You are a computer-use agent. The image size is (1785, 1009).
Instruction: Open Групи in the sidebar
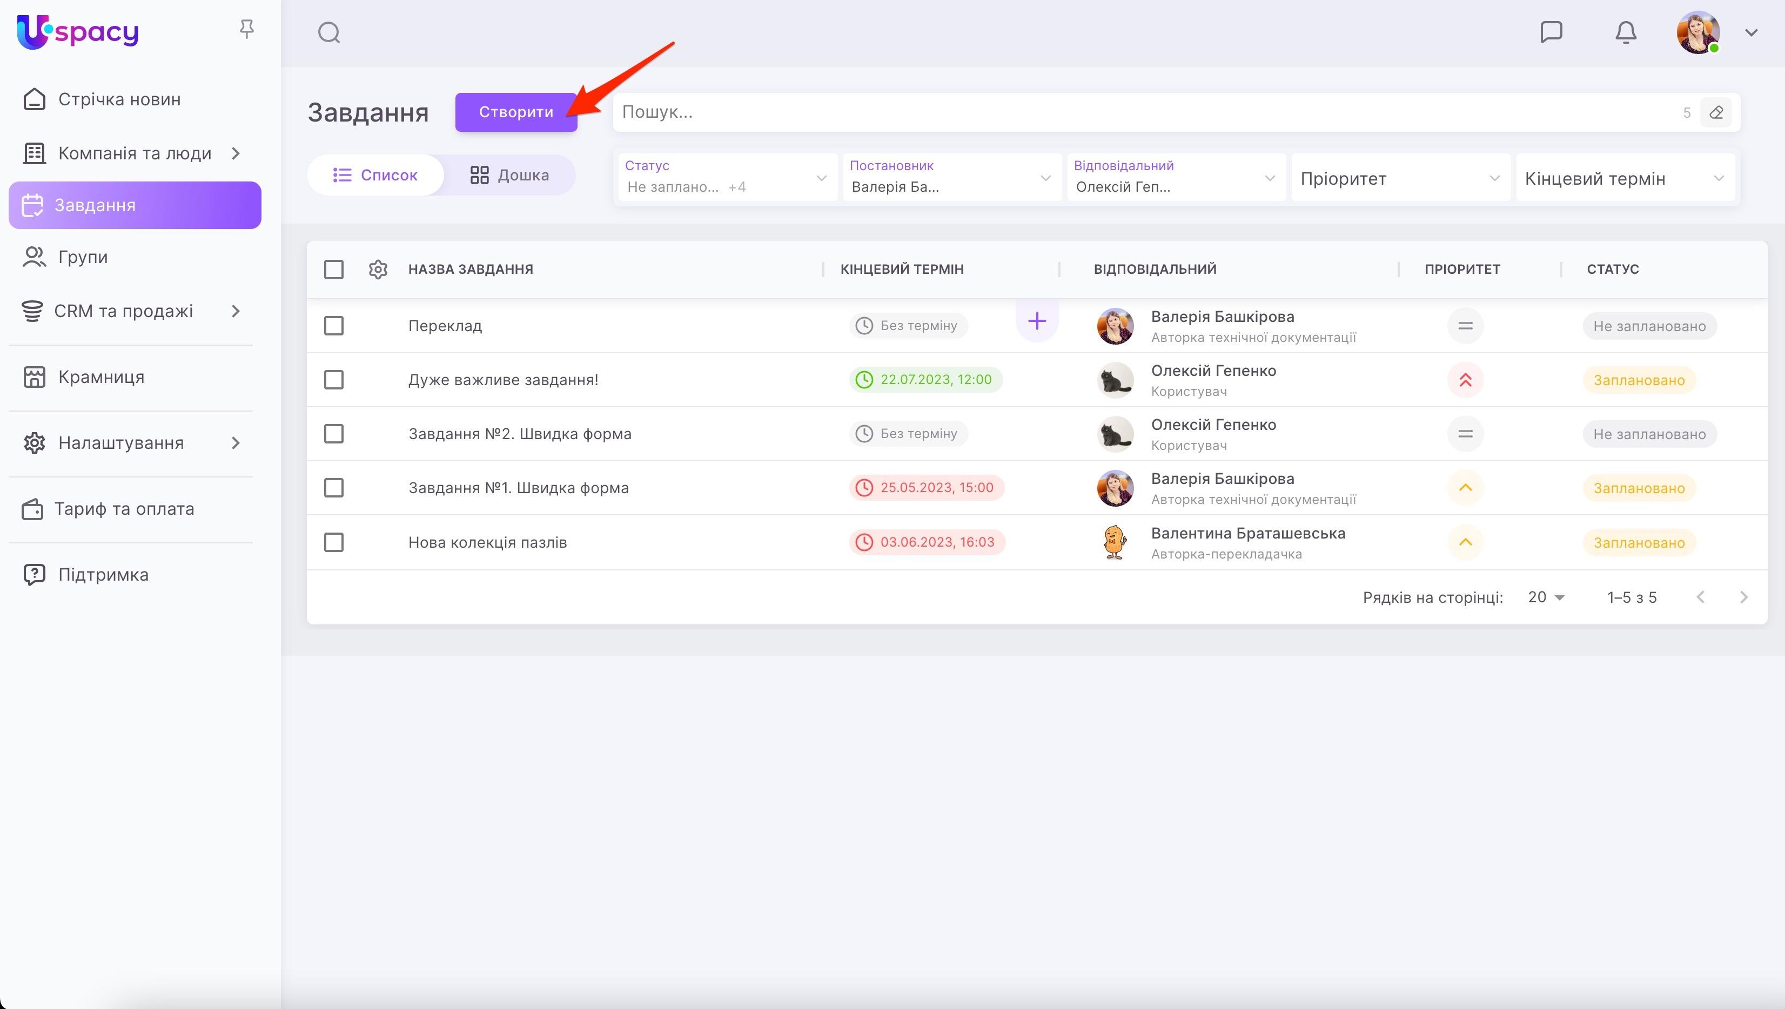[x=83, y=257]
